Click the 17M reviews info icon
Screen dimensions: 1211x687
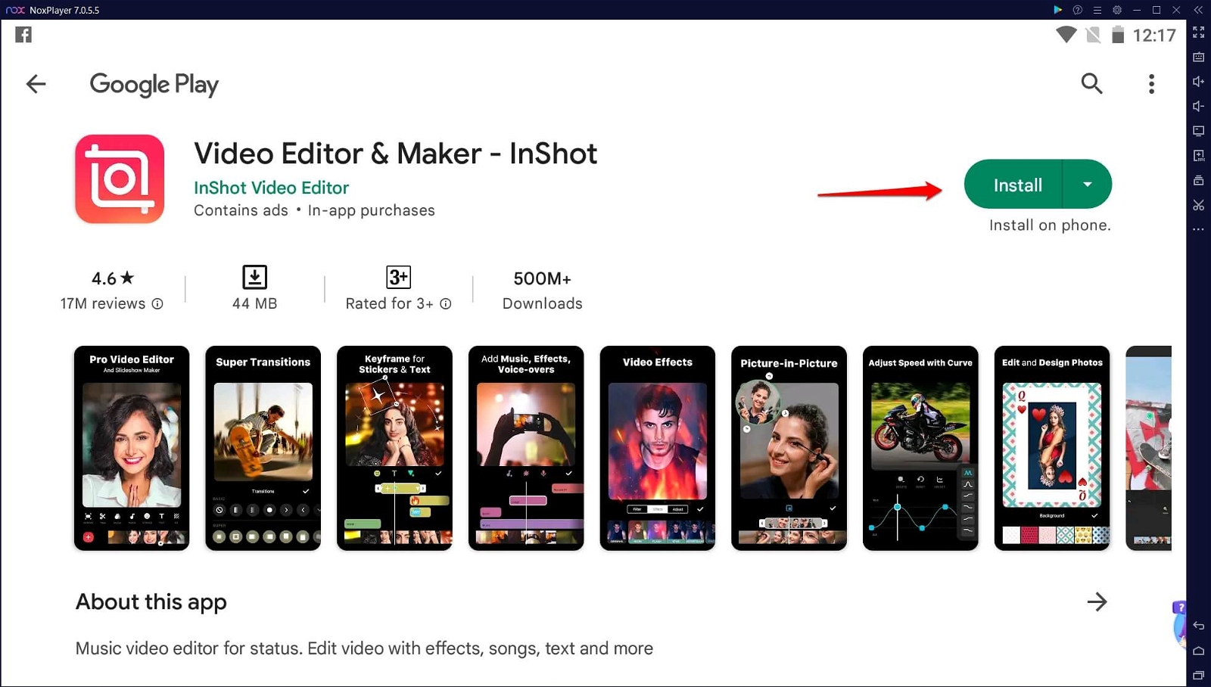coord(157,303)
